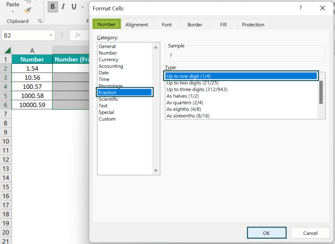Select cell with value 1.54
The image size is (335, 244).
click(32, 68)
